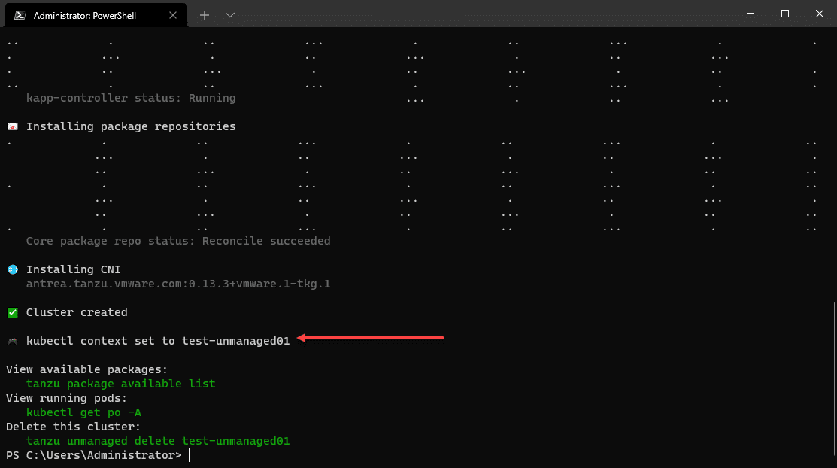Image resolution: width=837 pixels, height=468 pixels.
Task: Click the antrea.tanzu.vmware.com version line
Action: [178, 284]
